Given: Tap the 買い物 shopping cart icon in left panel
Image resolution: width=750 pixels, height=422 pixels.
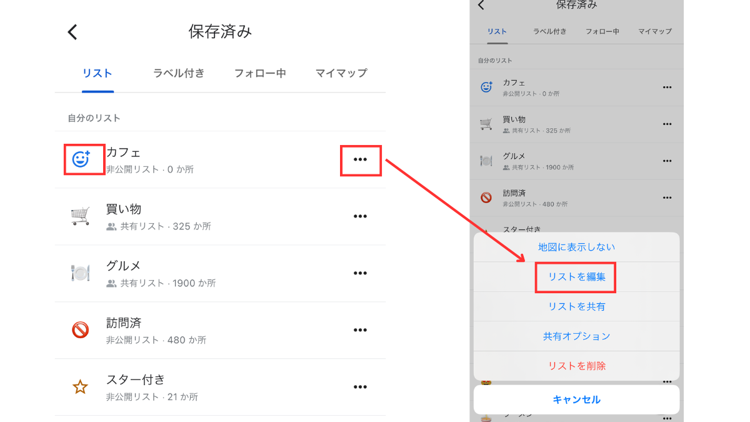Looking at the screenshot, I should tap(81, 216).
